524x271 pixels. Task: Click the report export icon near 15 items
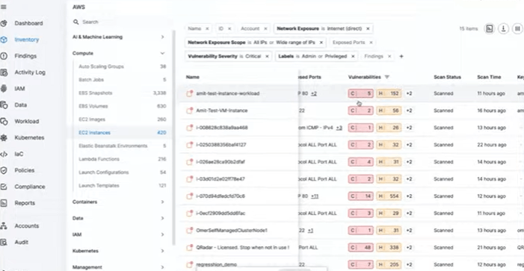tap(490, 28)
